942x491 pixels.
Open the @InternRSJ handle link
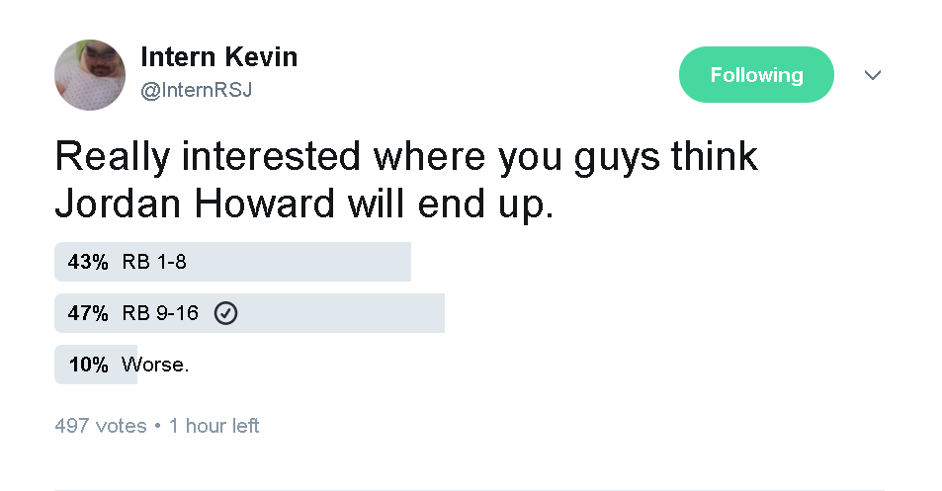(x=196, y=90)
